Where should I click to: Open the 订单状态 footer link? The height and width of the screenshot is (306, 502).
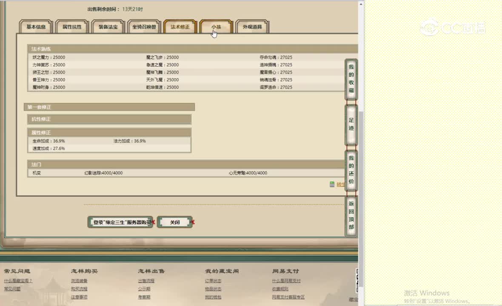213,281
